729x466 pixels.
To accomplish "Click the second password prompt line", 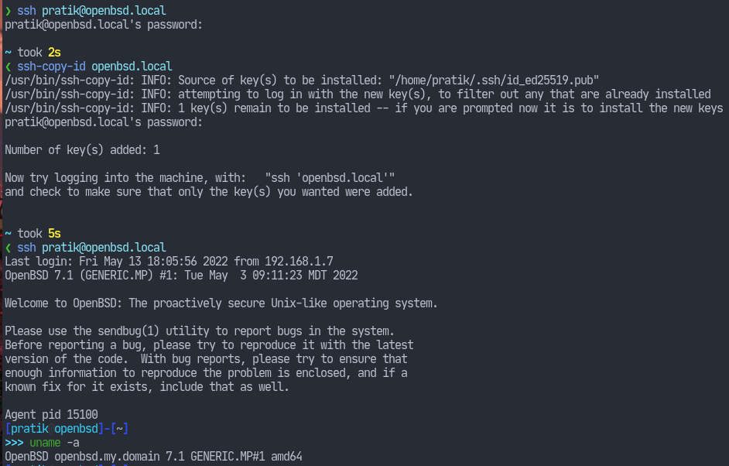I will [x=104, y=122].
